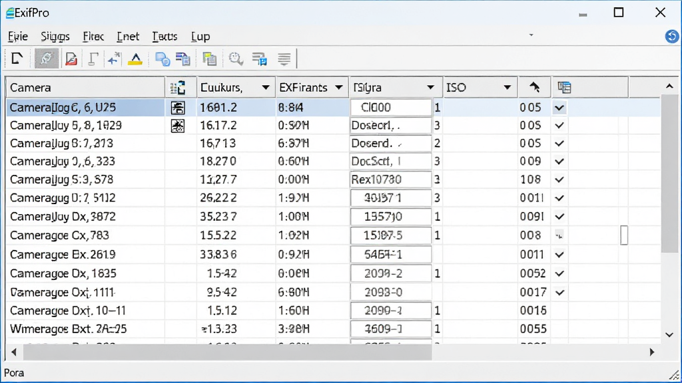This screenshot has width=682, height=383.
Task: Select the gray stamp-shaped toolbar icon
Action: (x=93, y=59)
